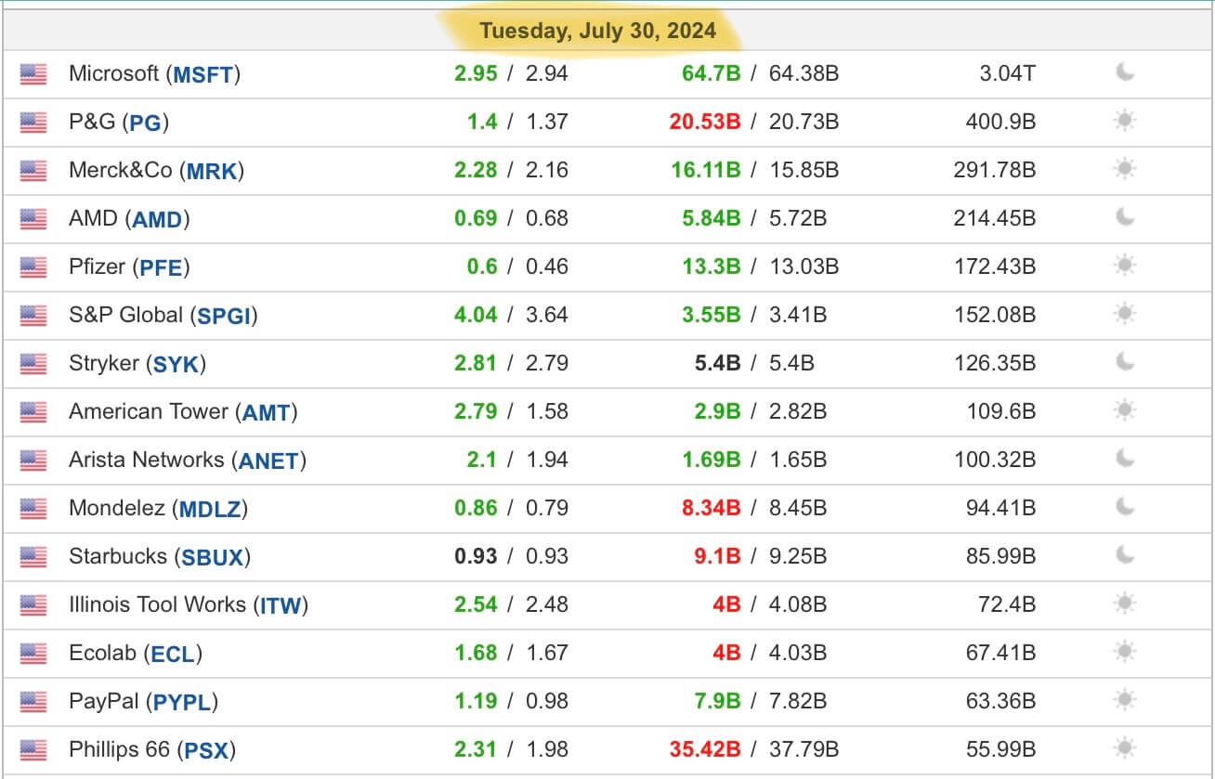Click Microsoft's reported EPS value 2.95
The width and height of the screenshot is (1215, 779).
tap(476, 72)
